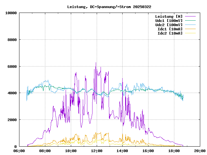Click the 4000 y-axis tick label

point(12,93)
